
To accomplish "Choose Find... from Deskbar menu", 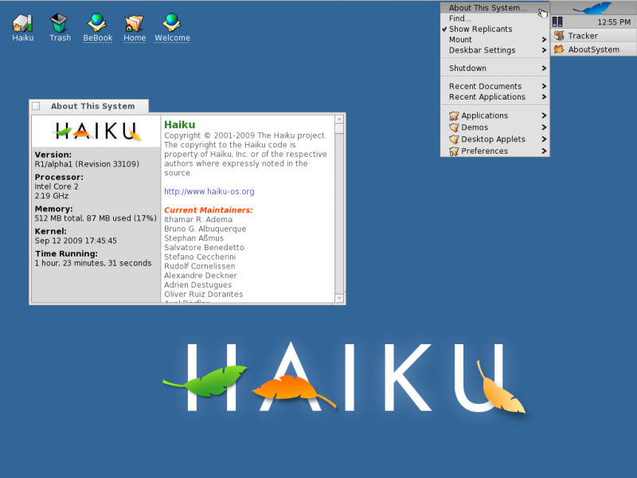I will click(x=494, y=18).
